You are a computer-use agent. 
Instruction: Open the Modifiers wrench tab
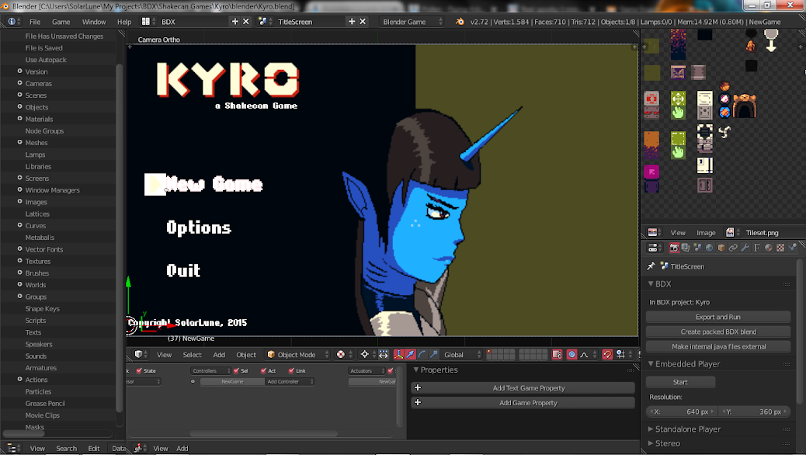click(745, 248)
